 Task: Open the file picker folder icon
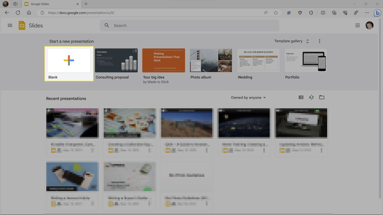tap(321, 97)
